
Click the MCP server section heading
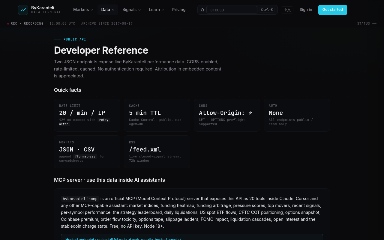click(109, 180)
